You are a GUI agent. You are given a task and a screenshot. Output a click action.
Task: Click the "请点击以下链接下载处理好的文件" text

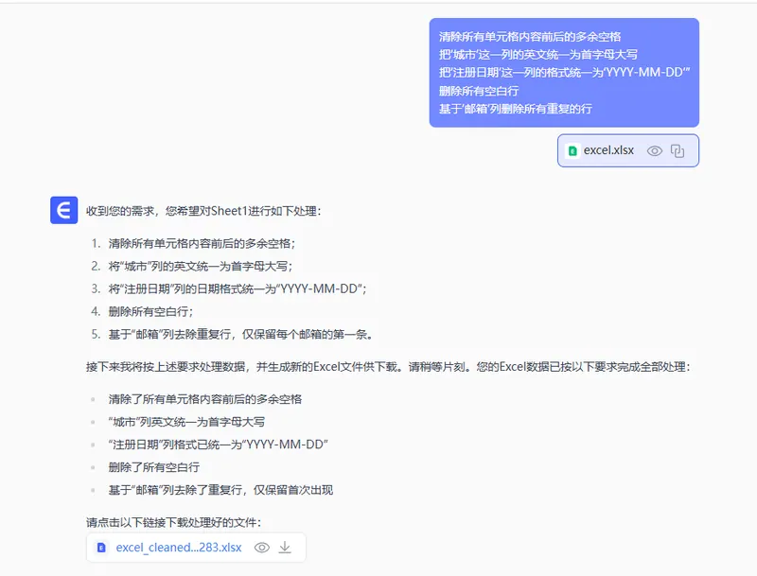click(x=172, y=522)
